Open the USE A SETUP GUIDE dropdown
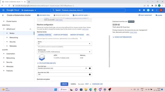The image size is (165, 92). (x=81, y=15)
